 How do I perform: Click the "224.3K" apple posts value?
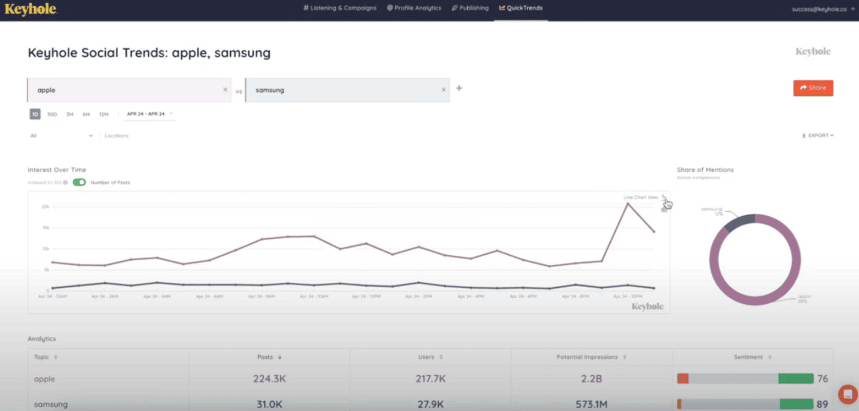click(x=269, y=379)
